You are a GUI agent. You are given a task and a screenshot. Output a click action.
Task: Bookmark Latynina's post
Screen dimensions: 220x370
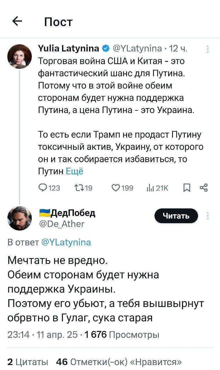point(187,188)
